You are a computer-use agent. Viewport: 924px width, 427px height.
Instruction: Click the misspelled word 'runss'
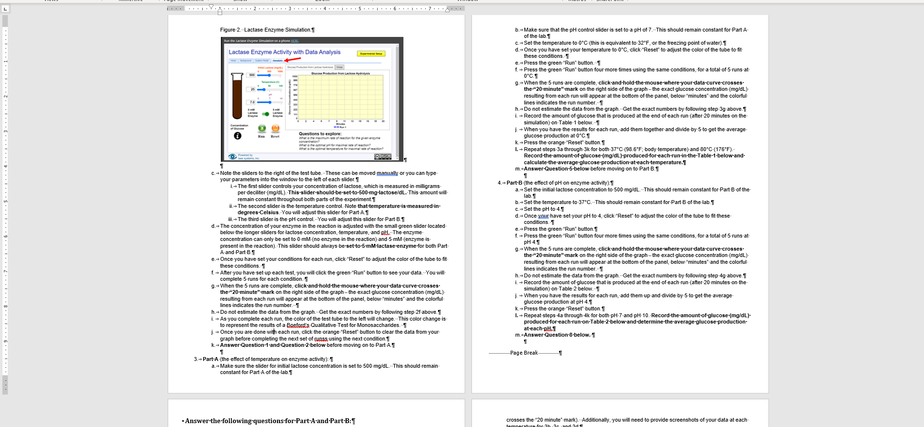pos(321,339)
